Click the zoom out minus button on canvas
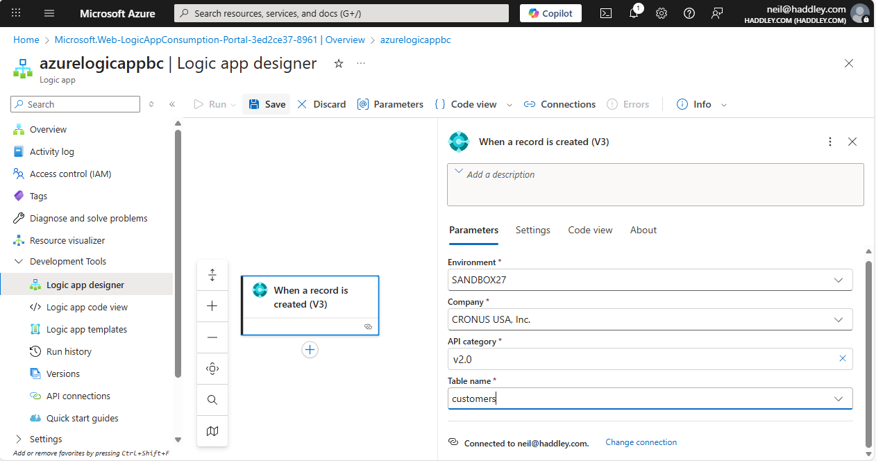The height and width of the screenshot is (461, 876). click(x=212, y=337)
